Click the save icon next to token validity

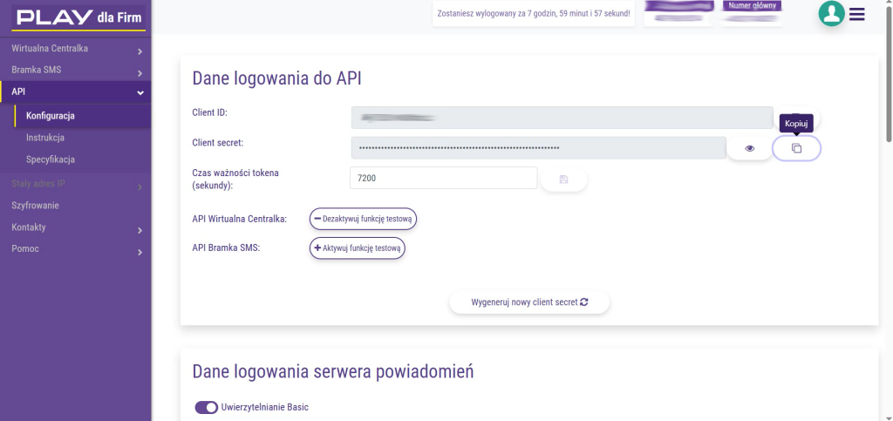(x=563, y=179)
